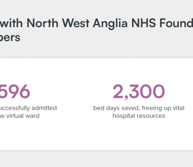The width and height of the screenshot is (193, 167).
Task: Click the word "uccessfully" under 596
Action: [15, 108]
